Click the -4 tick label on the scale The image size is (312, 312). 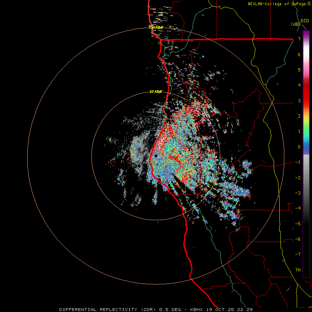click(298, 208)
